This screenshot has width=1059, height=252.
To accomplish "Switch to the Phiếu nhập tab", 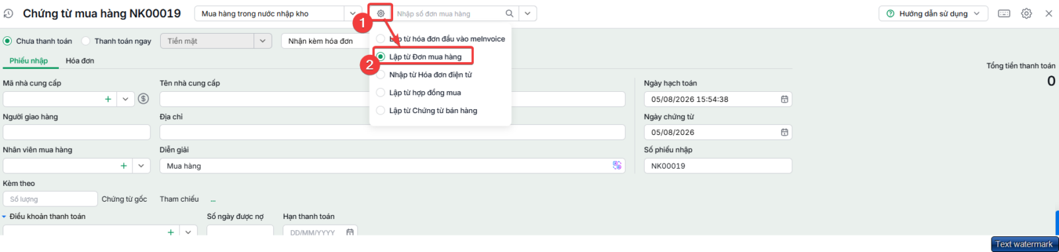I will [x=28, y=61].
